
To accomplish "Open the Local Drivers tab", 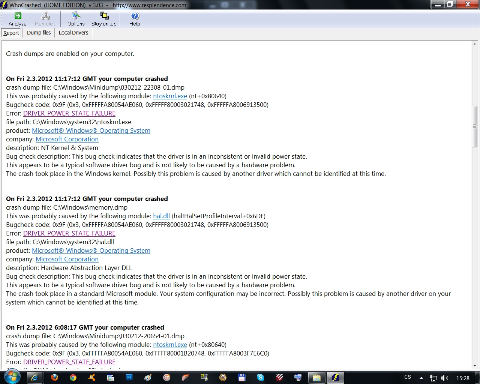I will 73,33.
